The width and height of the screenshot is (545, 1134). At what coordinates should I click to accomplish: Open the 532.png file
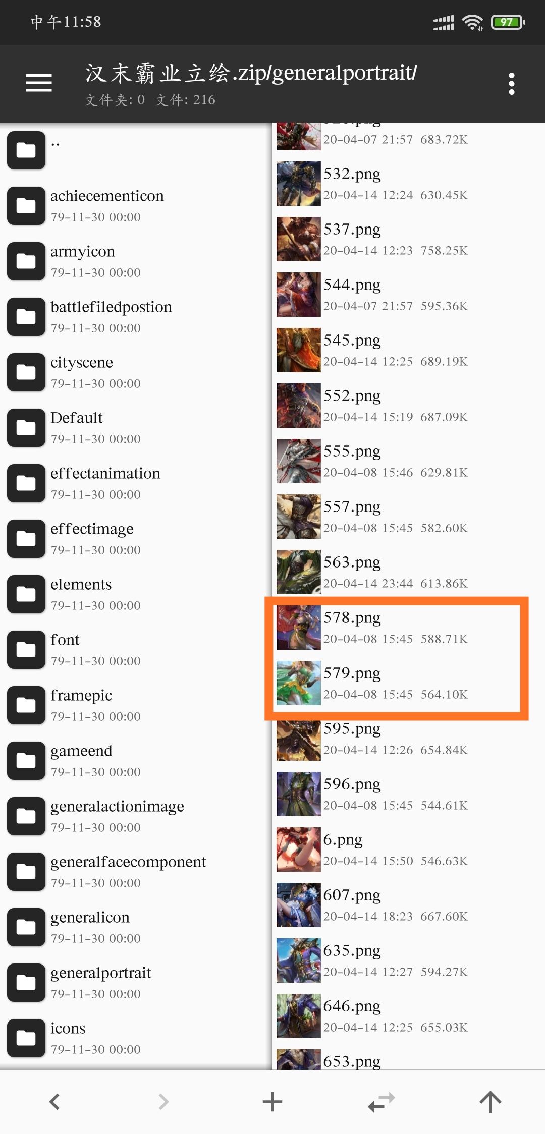(x=409, y=183)
